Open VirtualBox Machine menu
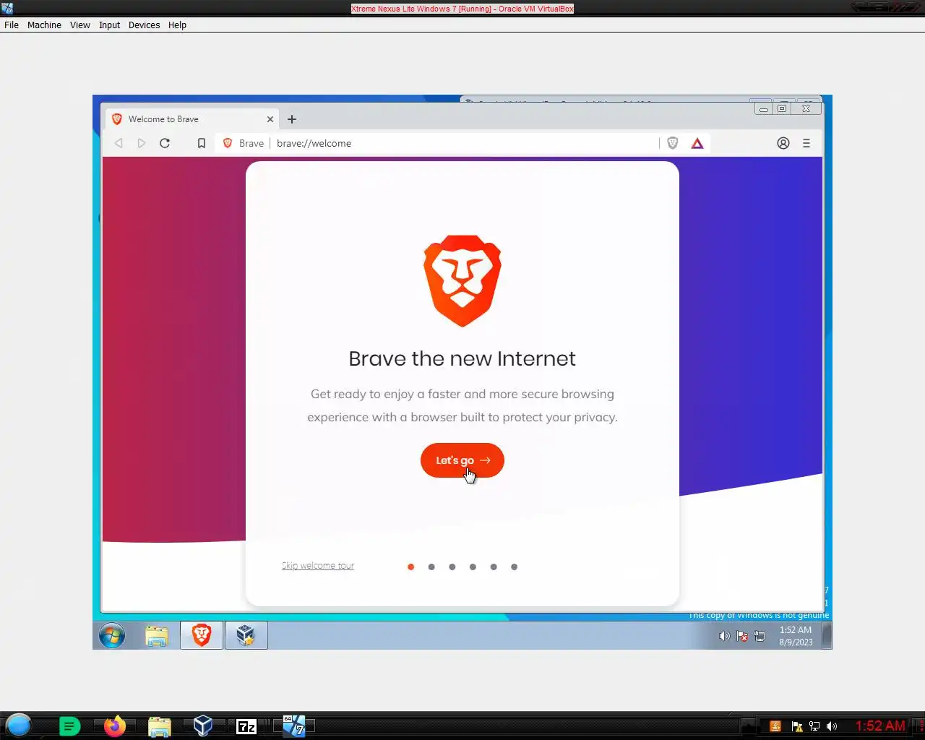The image size is (925, 740). coord(44,25)
